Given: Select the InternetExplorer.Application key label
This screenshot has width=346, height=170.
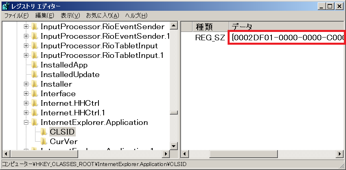Looking at the screenshot, I should (x=94, y=122).
